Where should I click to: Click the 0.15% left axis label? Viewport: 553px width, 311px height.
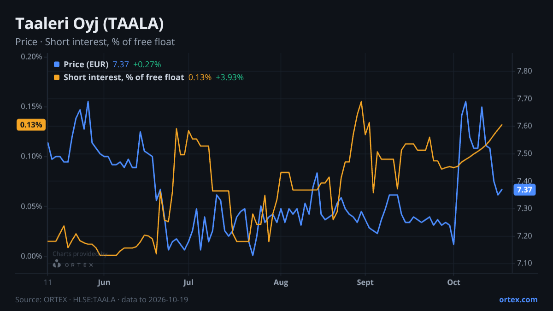(x=31, y=106)
